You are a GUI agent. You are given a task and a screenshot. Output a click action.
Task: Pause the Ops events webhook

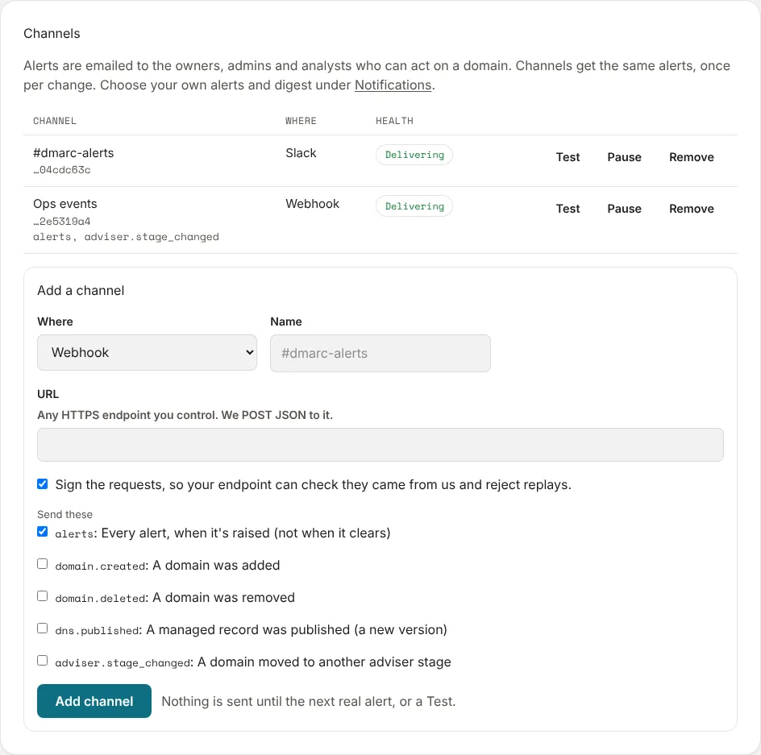point(624,209)
